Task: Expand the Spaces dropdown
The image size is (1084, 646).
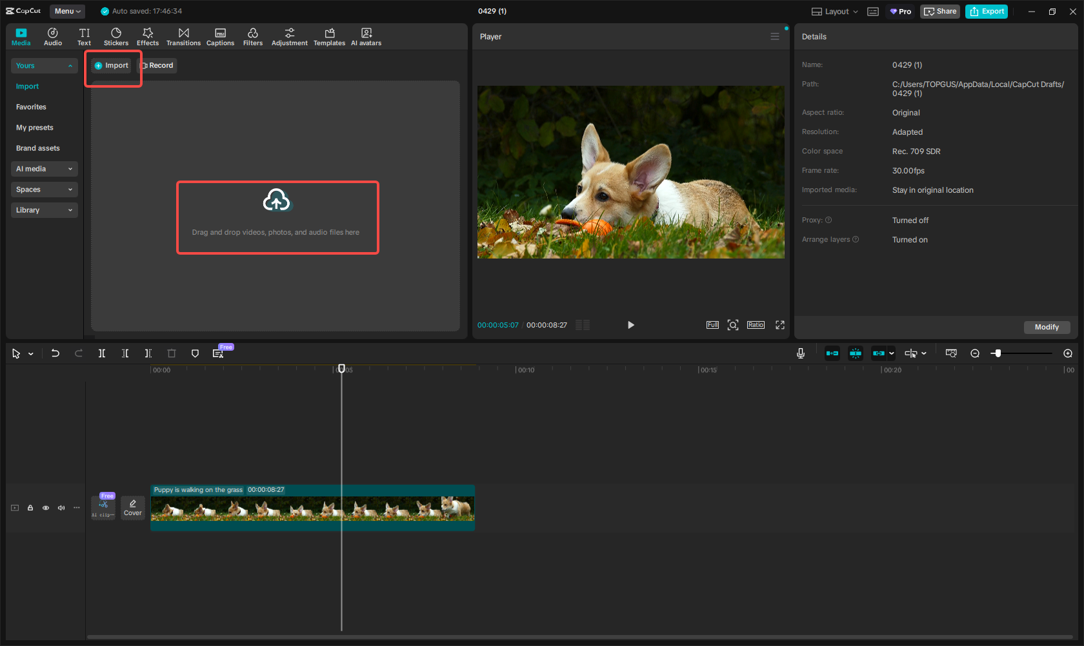Action: tap(44, 190)
